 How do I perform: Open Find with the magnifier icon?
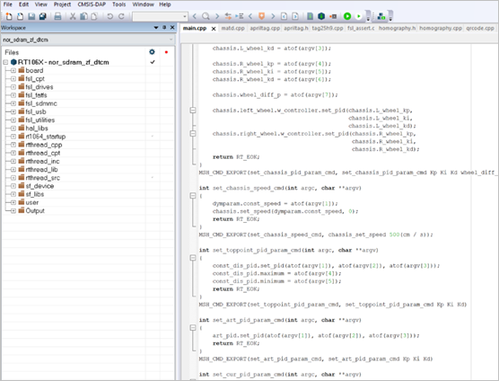pos(206,16)
